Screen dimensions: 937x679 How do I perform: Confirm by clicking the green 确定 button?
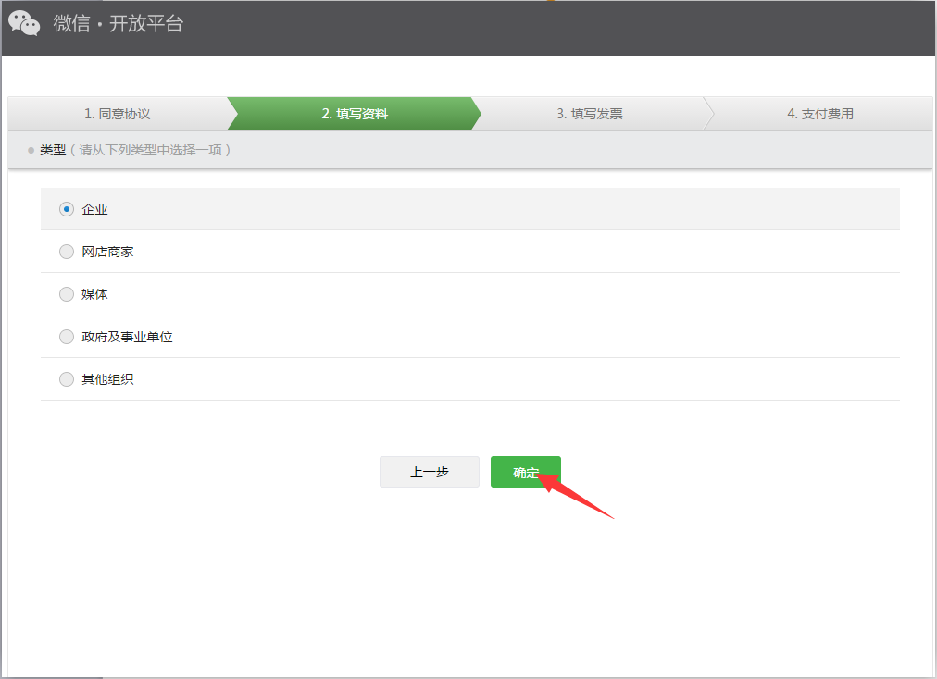tap(525, 472)
